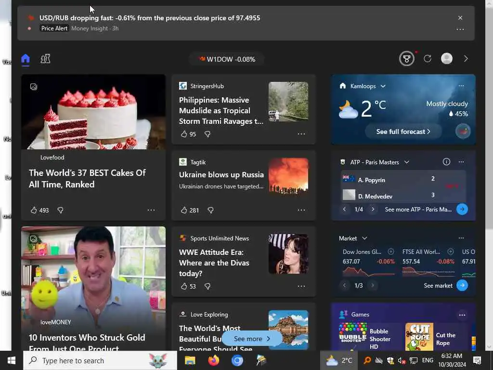The image size is (493, 370).
Task: Add Dow Jones Gl... to the watchlist
Action: [x=391, y=251]
